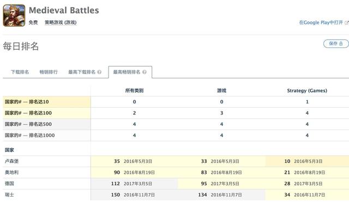The width and height of the screenshot is (349, 202).
Task: Click 卢森堡 rank 10 in Strategy column
Action: click(x=287, y=161)
